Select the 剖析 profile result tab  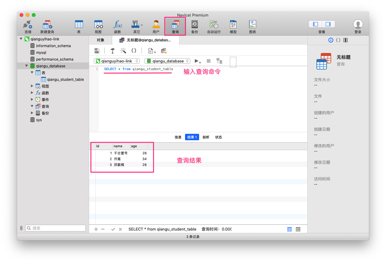pyautogui.click(x=206, y=137)
